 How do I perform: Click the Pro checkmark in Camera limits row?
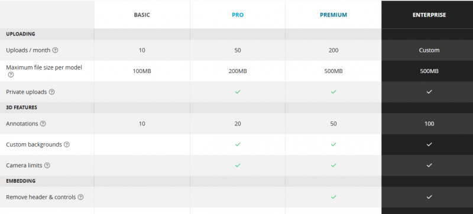pos(238,166)
